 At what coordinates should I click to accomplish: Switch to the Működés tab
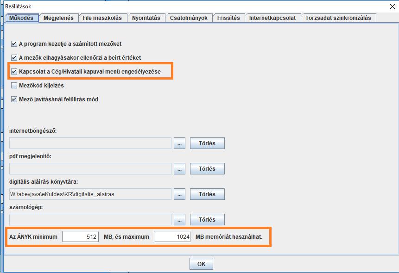click(x=22, y=18)
